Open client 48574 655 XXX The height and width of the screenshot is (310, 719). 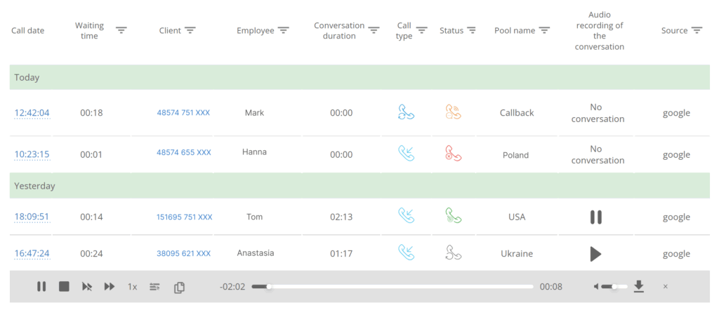pyautogui.click(x=184, y=152)
